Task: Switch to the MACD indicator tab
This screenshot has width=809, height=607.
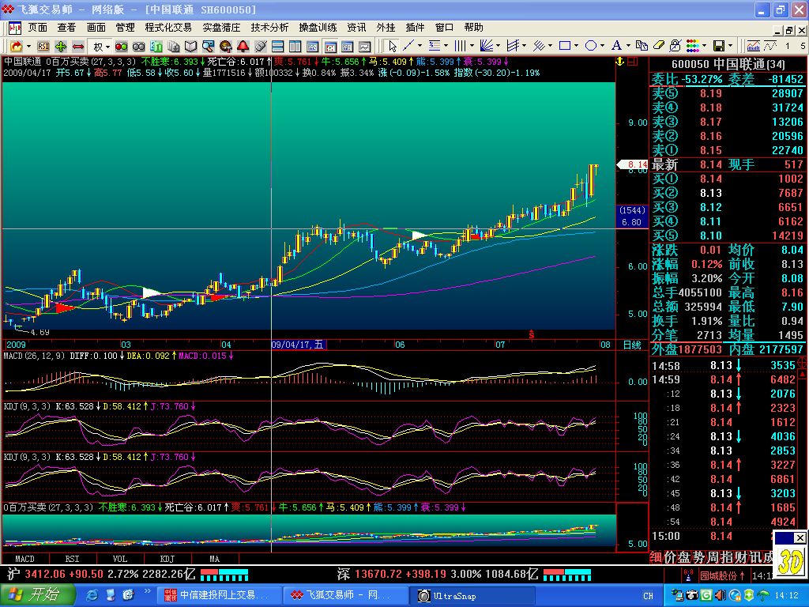Action: [24, 559]
